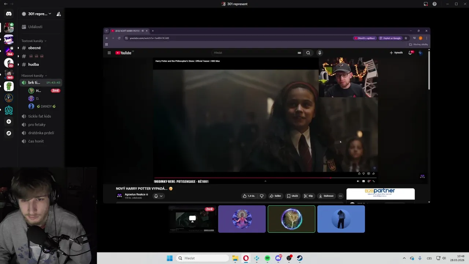Invite people to the 301 server icon

pyautogui.click(x=59, y=14)
